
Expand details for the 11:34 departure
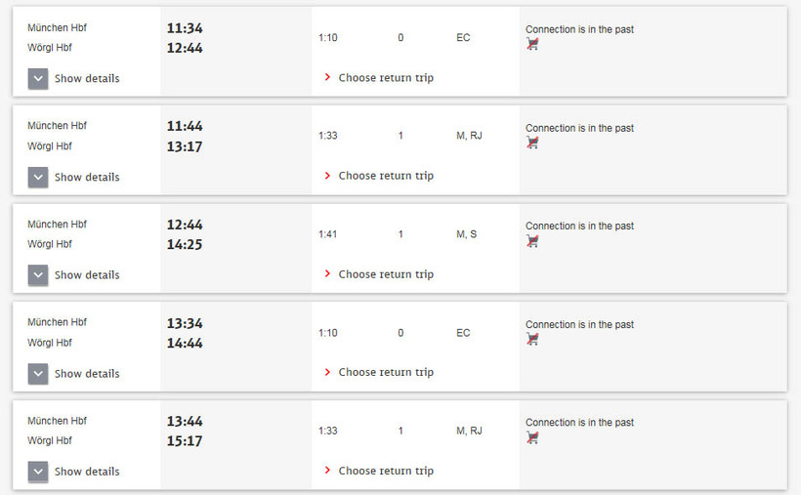click(x=38, y=79)
